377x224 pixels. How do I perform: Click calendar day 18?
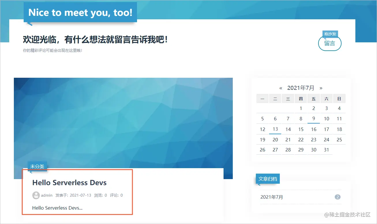[339, 129]
